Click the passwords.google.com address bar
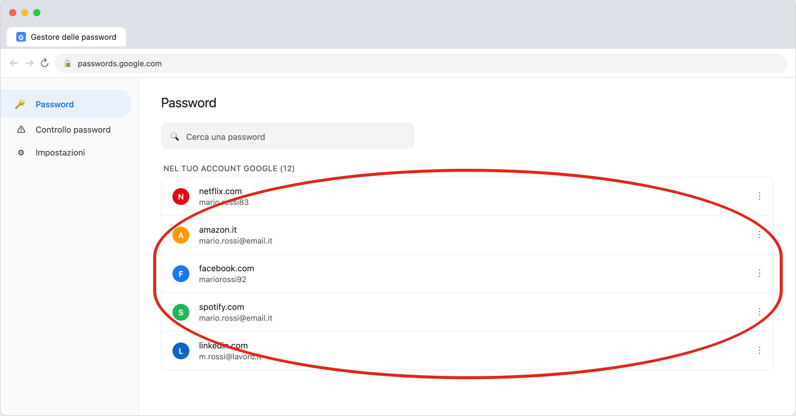This screenshot has width=796, height=416. coord(421,63)
